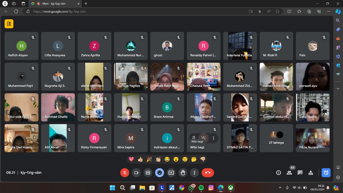The width and height of the screenshot is (343, 193).
Task: Leave the call with the red hang-up button
Action: point(208,173)
